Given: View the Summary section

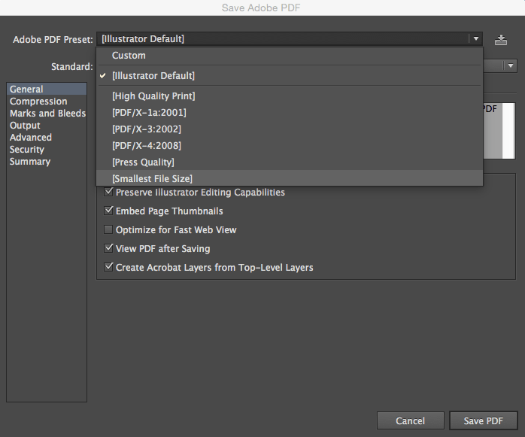Looking at the screenshot, I should (x=47, y=162).
